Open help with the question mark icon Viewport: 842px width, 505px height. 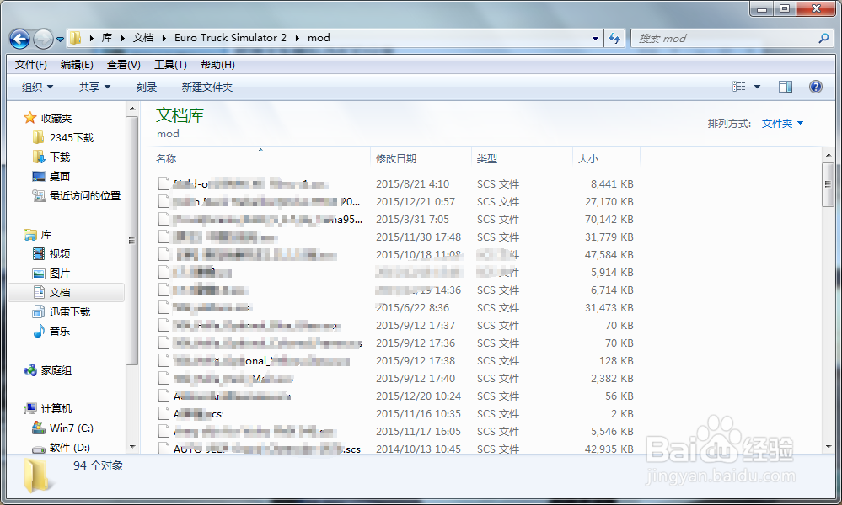click(815, 87)
